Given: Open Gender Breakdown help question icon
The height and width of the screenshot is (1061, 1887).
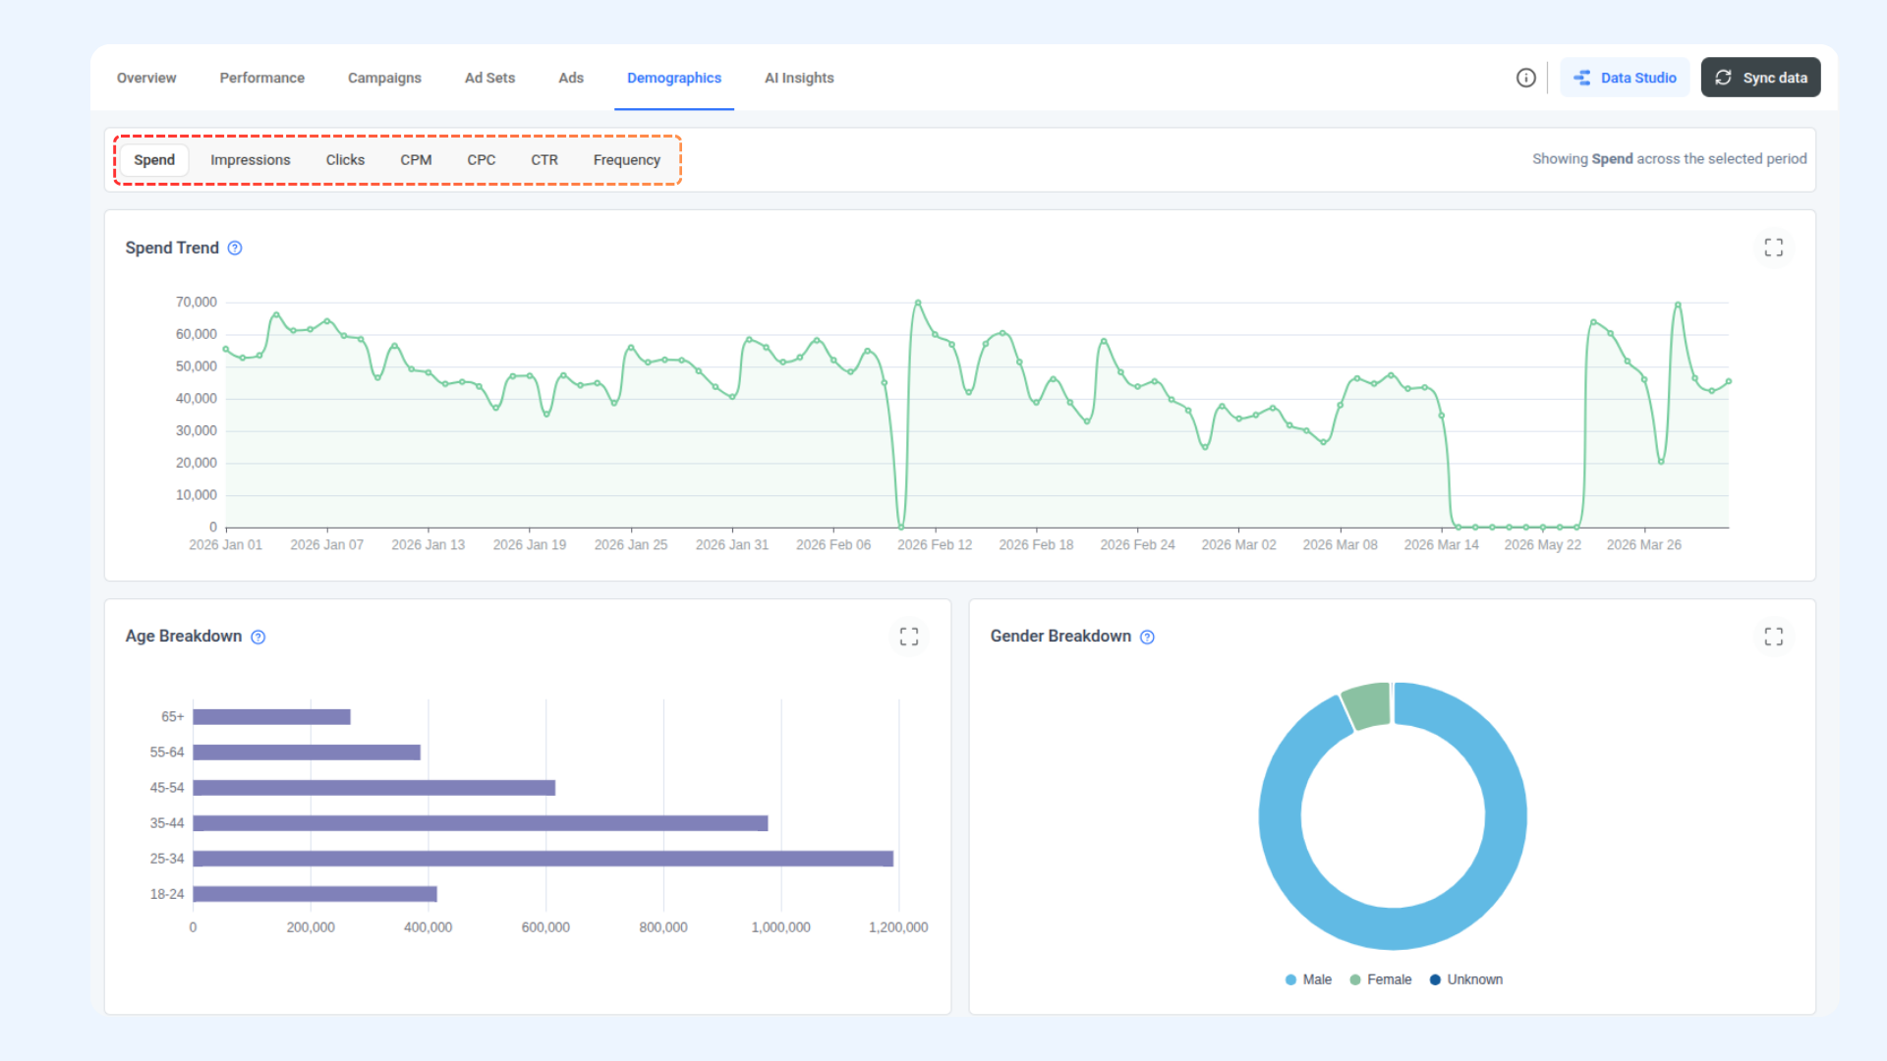Looking at the screenshot, I should 1147,638.
